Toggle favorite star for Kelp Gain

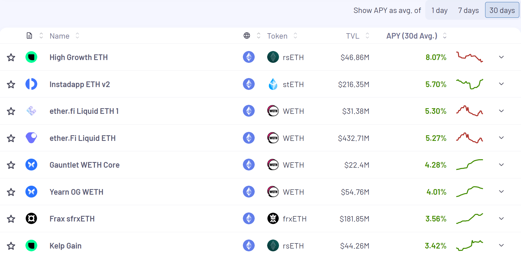[11, 246]
